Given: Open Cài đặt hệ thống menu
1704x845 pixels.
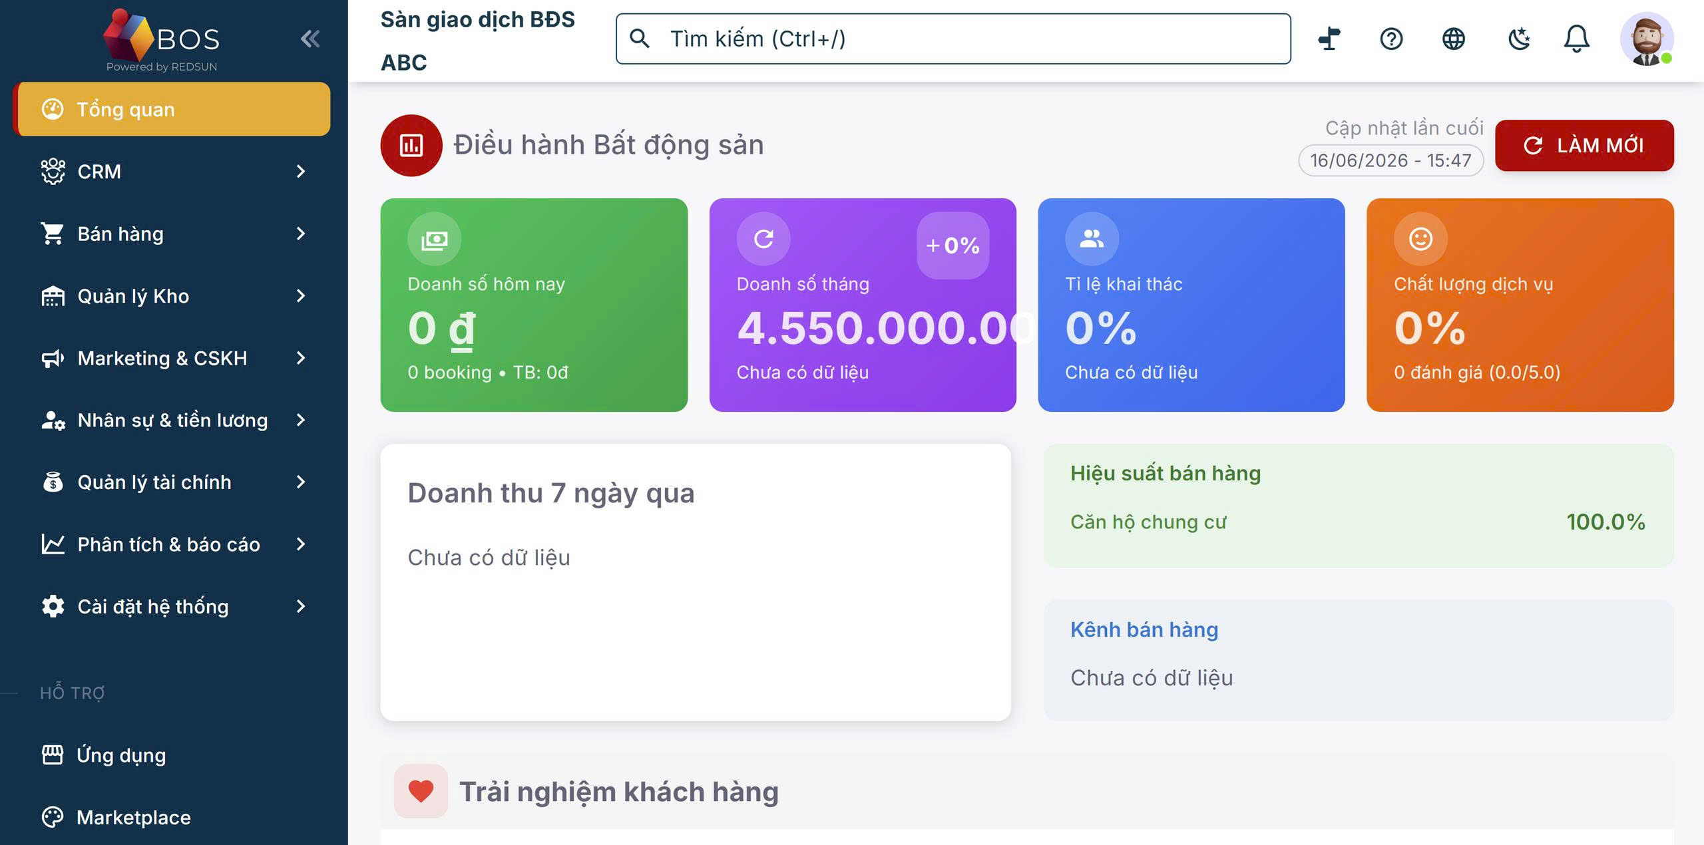Looking at the screenshot, I should click(172, 606).
